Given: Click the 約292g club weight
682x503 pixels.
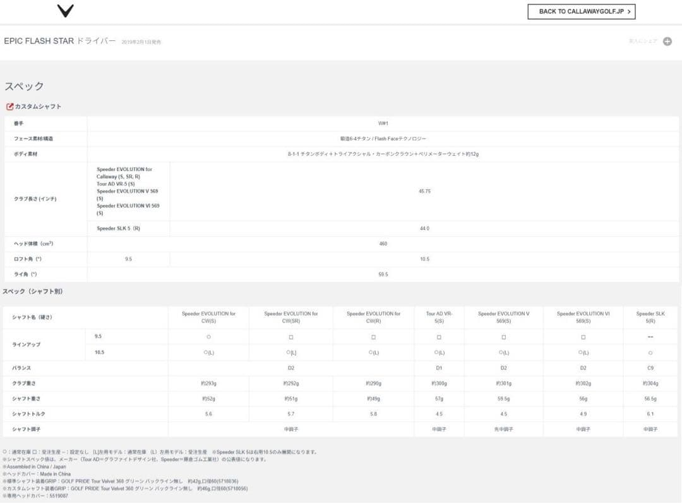Looking at the screenshot, I should [291, 384].
